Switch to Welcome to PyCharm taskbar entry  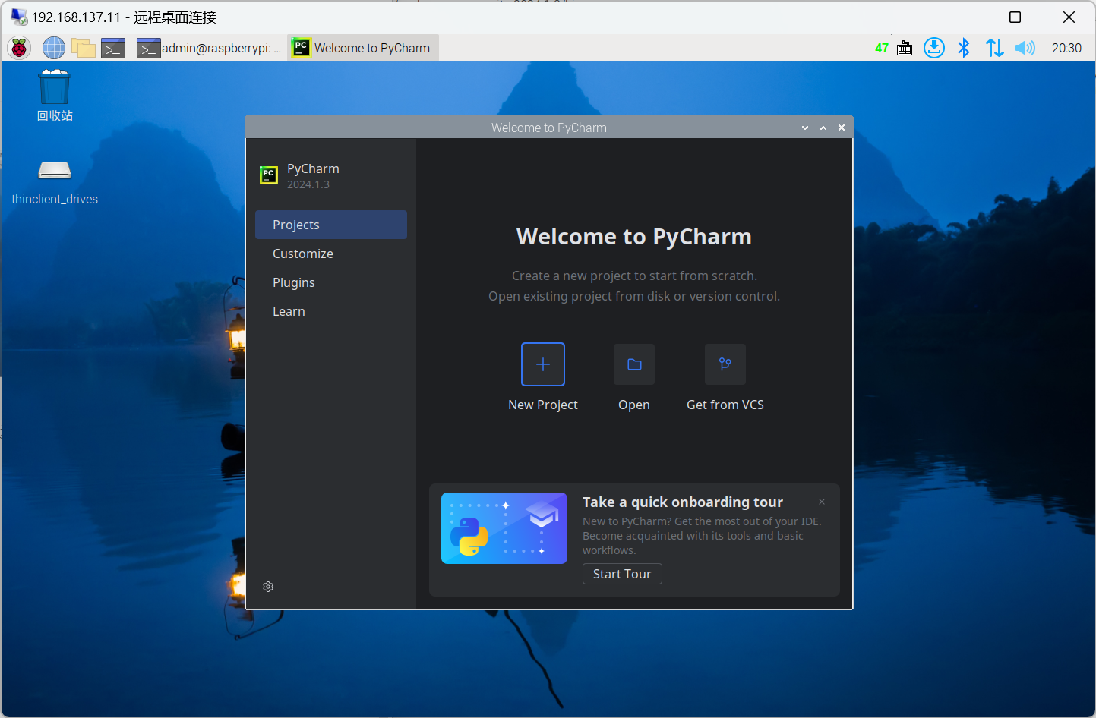coord(363,48)
